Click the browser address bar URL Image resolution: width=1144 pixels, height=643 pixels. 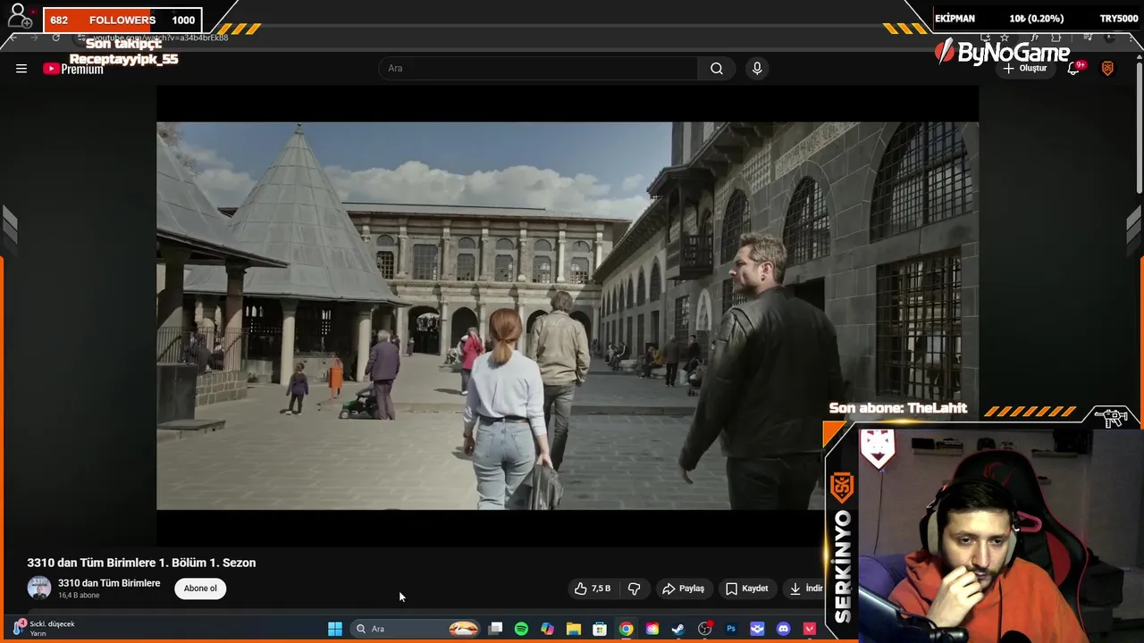[161, 38]
